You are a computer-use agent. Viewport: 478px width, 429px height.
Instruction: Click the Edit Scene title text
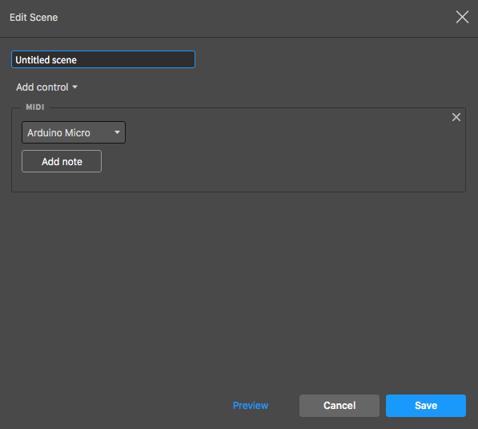(34, 18)
